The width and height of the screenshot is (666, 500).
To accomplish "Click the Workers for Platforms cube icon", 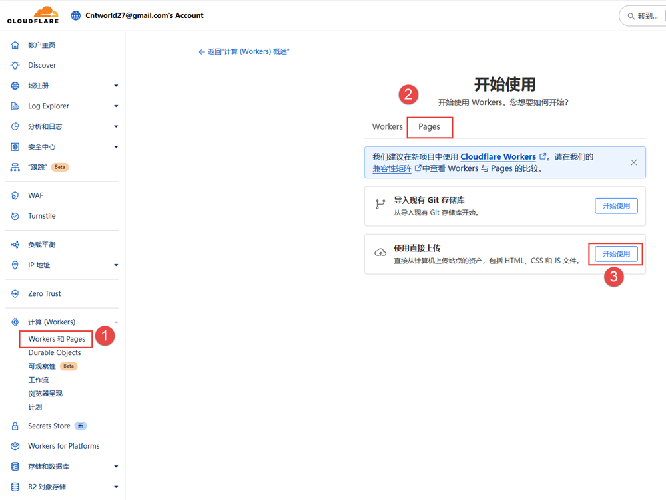I will [15, 446].
